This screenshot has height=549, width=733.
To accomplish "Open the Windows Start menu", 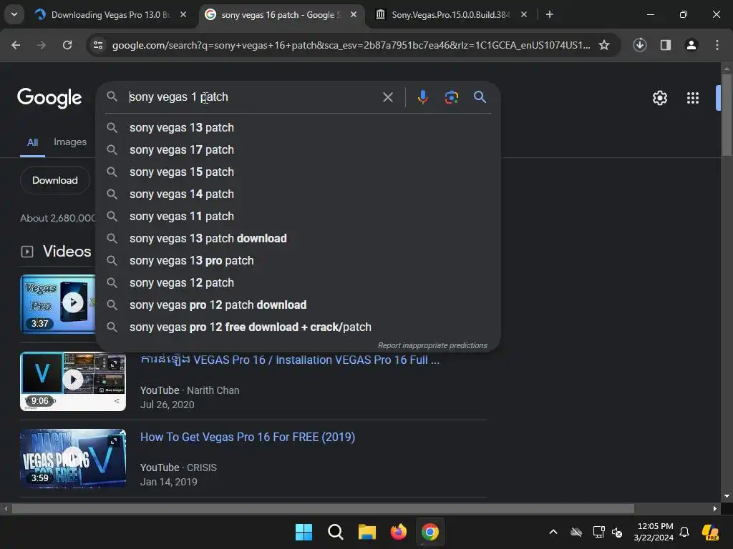I will (304, 532).
